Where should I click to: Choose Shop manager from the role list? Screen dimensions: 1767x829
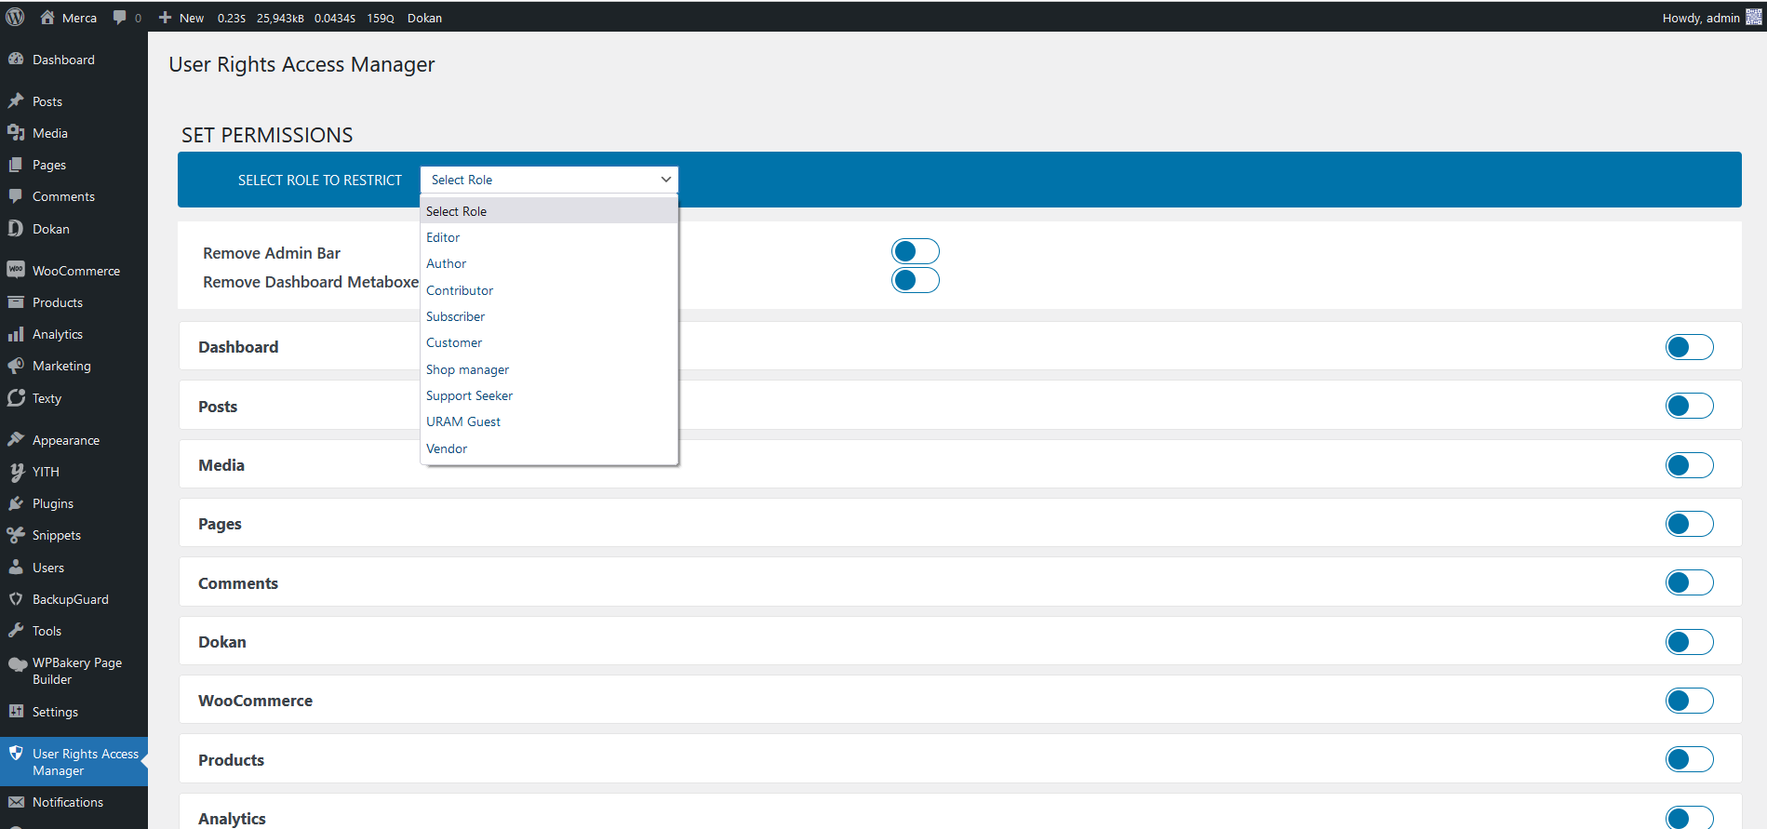pos(549,369)
